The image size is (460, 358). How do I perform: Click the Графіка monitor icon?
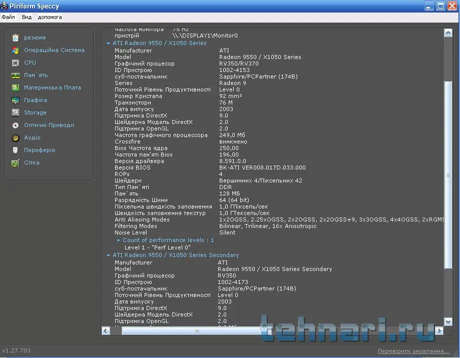(16, 100)
